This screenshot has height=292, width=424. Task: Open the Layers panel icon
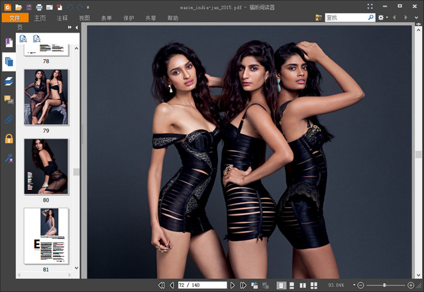[9, 80]
